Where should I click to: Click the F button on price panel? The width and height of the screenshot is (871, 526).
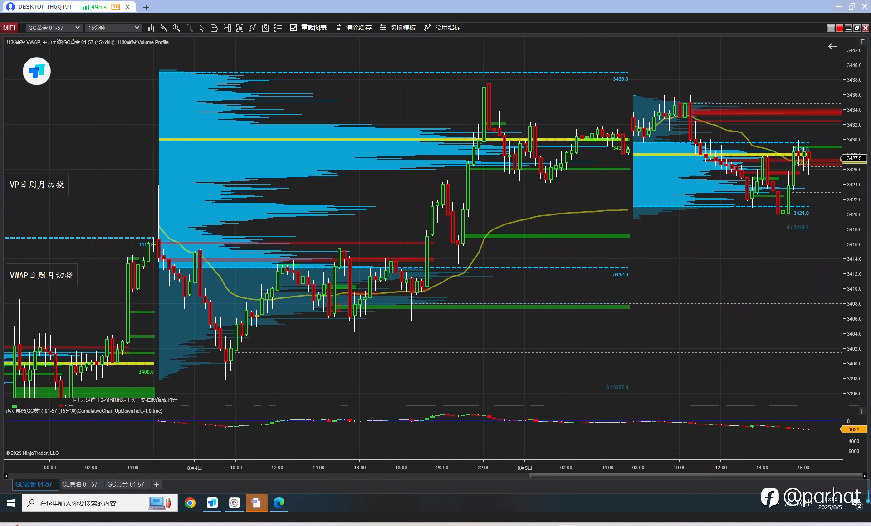(862, 42)
